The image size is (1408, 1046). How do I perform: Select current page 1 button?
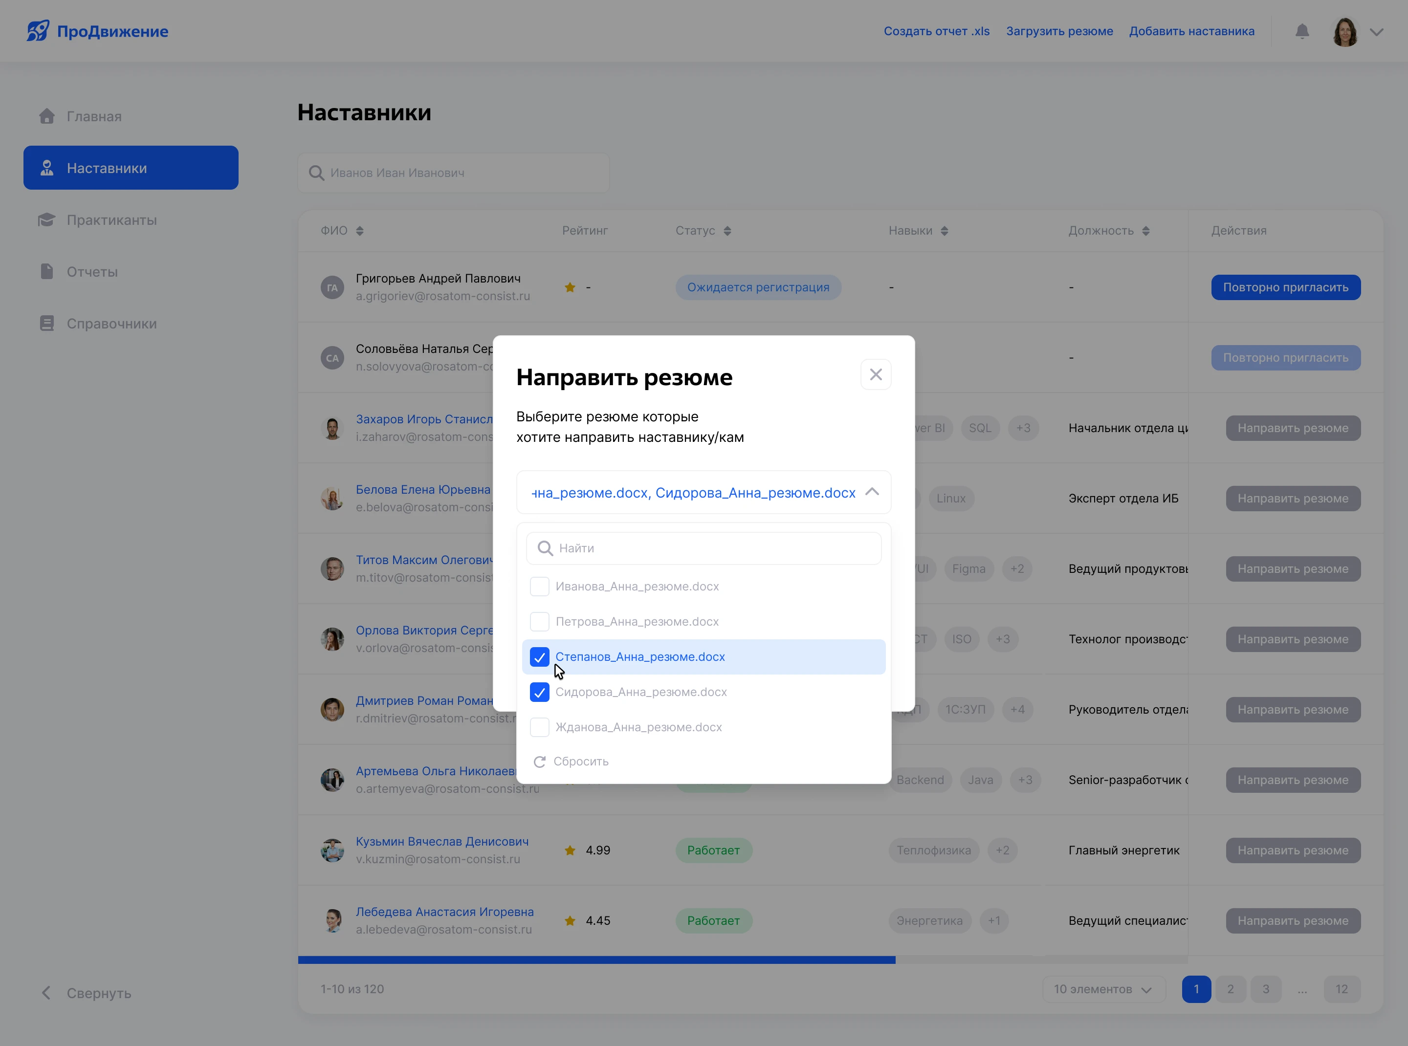coord(1196,989)
